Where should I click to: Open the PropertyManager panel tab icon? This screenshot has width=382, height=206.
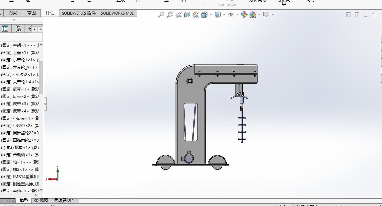tap(5, 29)
